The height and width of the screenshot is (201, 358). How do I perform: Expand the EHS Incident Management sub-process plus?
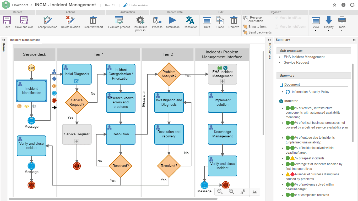coord(223,81)
